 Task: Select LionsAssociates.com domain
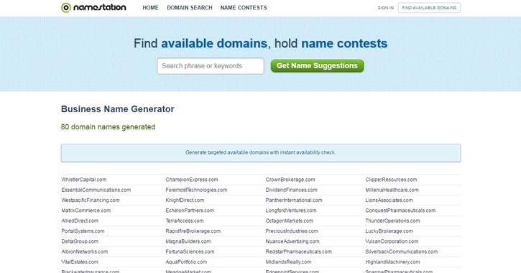click(389, 200)
